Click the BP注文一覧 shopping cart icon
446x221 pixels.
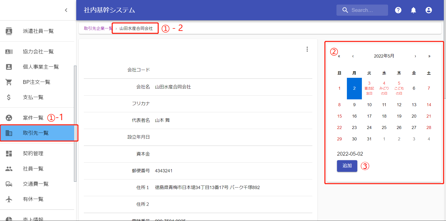pyautogui.click(x=9, y=82)
